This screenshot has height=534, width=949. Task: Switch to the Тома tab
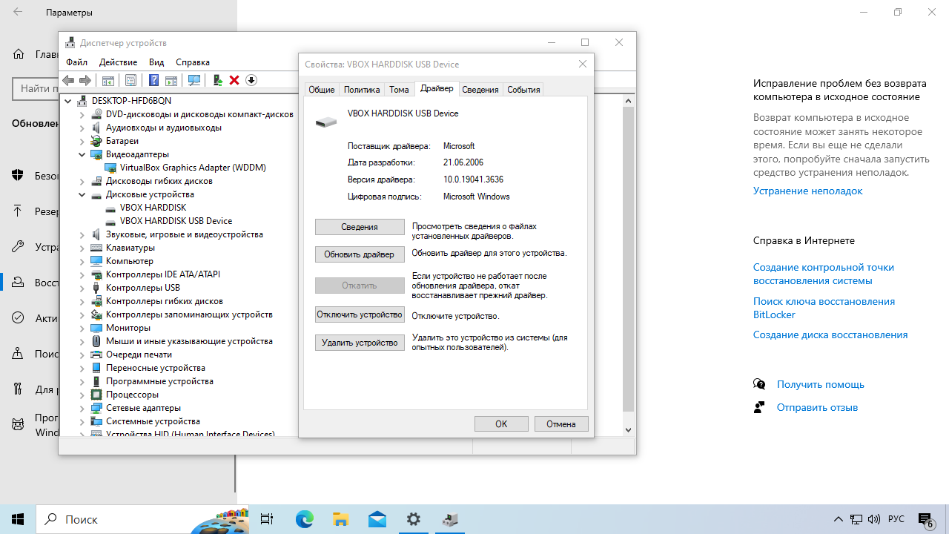click(x=399, y=90)
